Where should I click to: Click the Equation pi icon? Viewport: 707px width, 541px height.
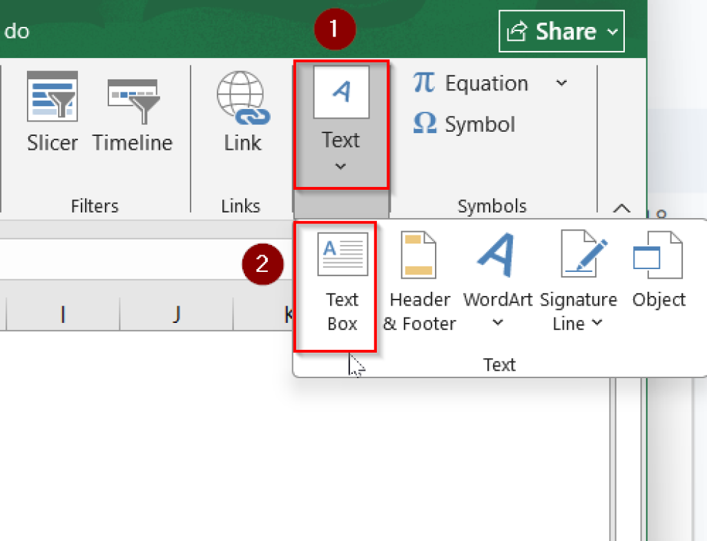pos(424,83)
